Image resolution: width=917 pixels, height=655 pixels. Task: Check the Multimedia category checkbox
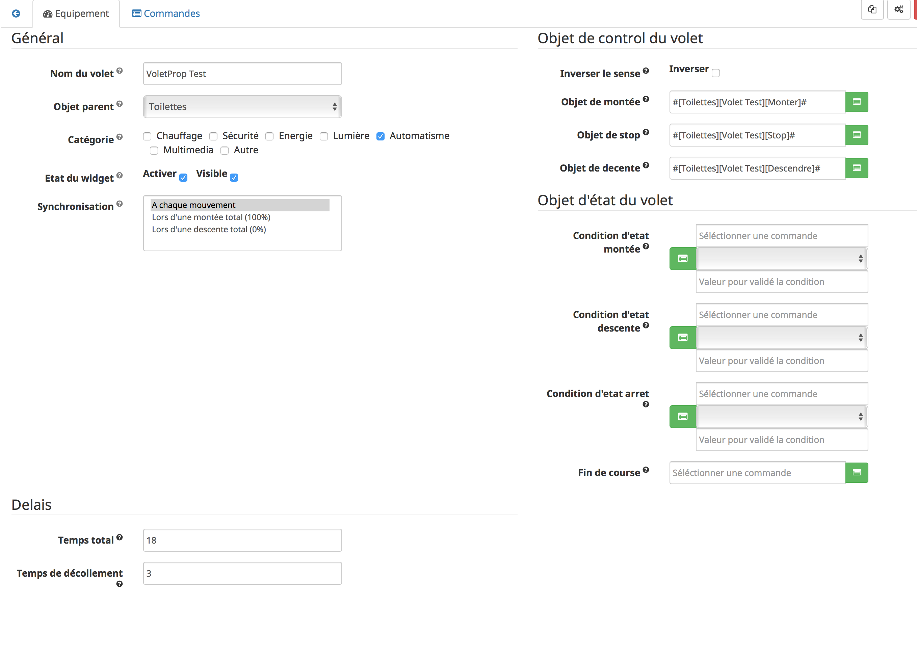(154, 151)
